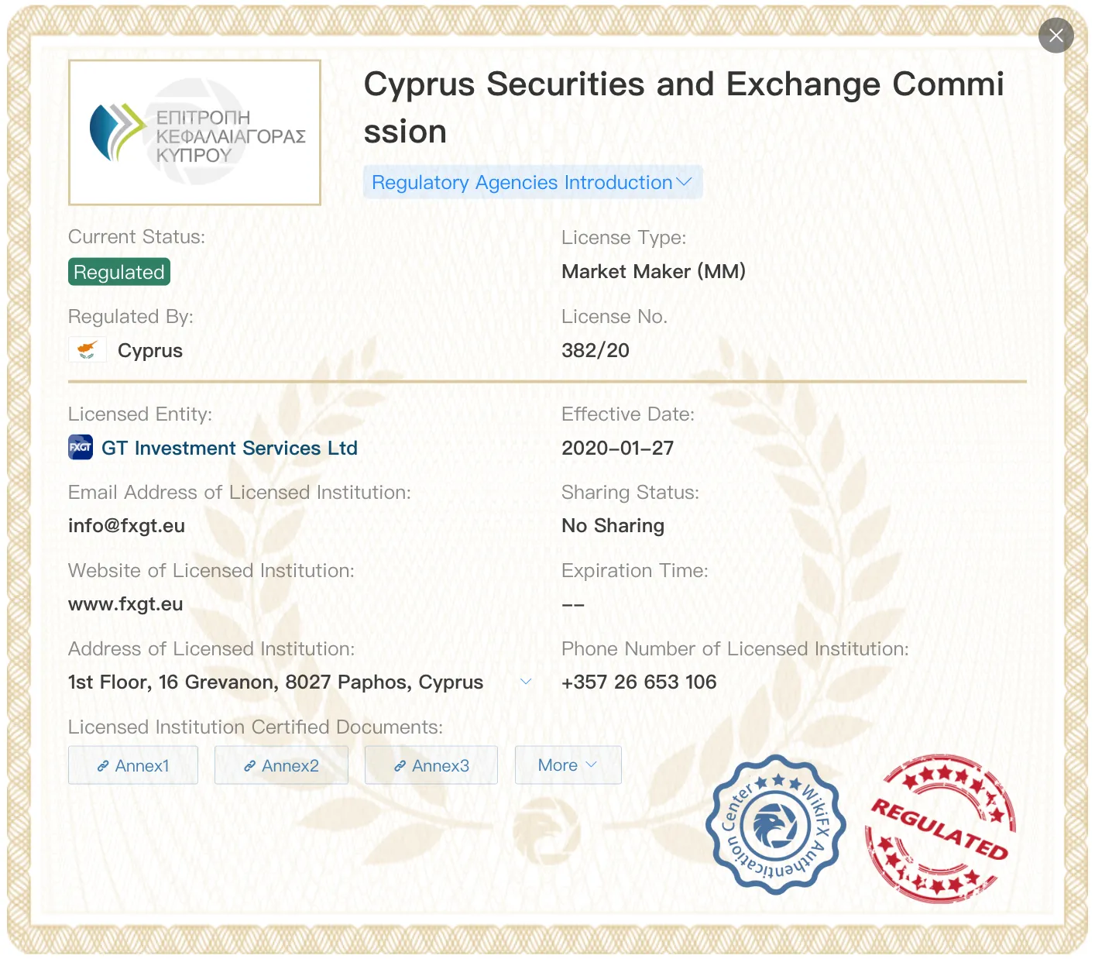Image resolution: width=1095 pixels, height=959 pixels.
Task: Click the address 1st Floor, 16 Grevanon
Action: pos(276,682)
